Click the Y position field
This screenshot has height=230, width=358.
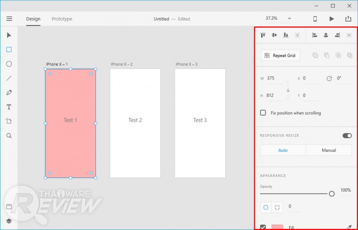311,95
